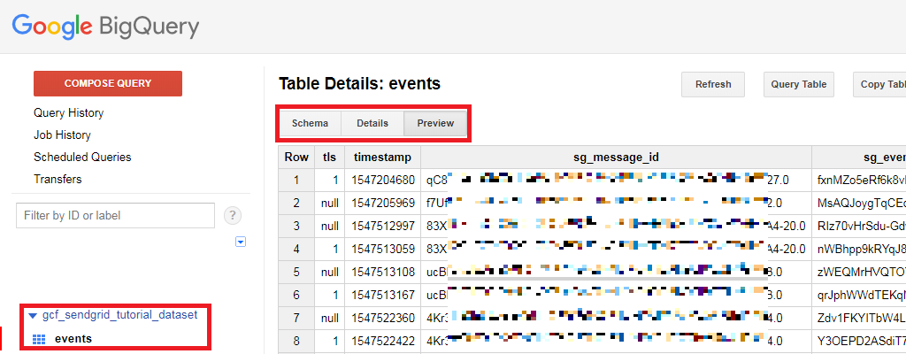The height and width of the screenshot is (354, 906).
Task: Open the small blue dropdown arrow menu
Action: 241,242
